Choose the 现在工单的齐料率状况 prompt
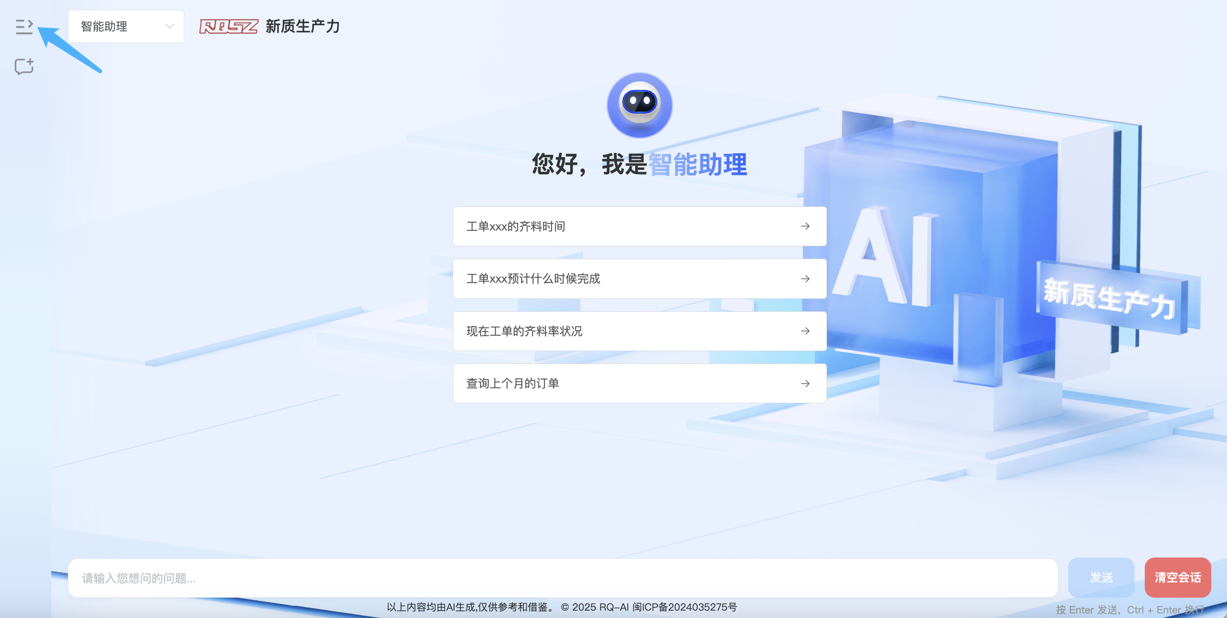Viewport: 1227px width, 618px height. click(524, 331)
